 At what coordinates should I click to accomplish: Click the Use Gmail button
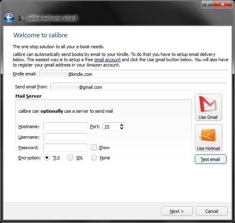coord(208,107)
